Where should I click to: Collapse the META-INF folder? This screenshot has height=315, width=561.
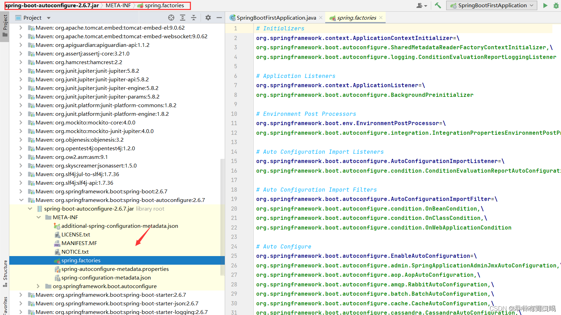[x=39, y=217]
